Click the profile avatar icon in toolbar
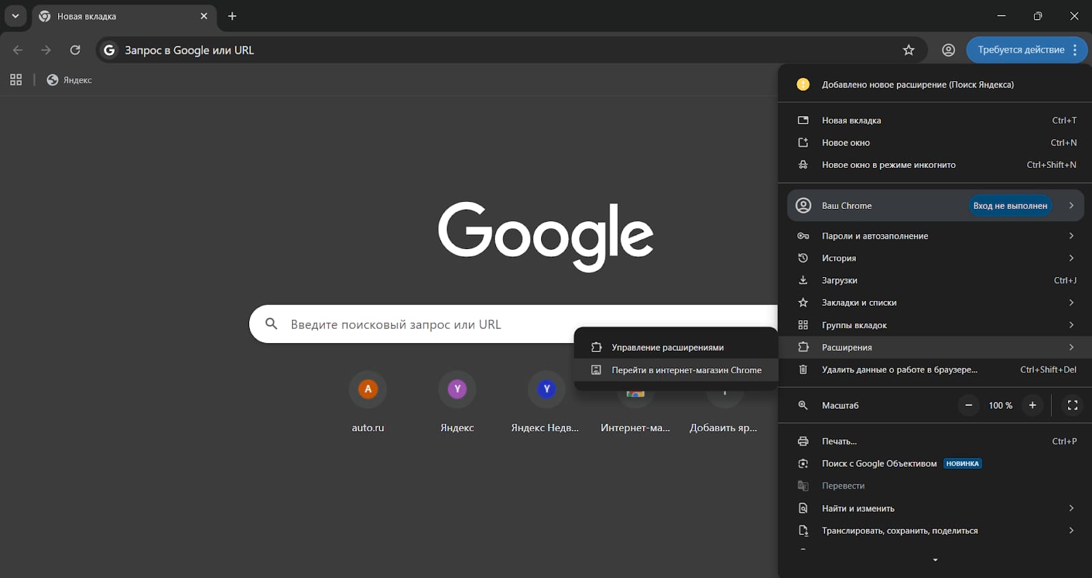 [948, 50]
